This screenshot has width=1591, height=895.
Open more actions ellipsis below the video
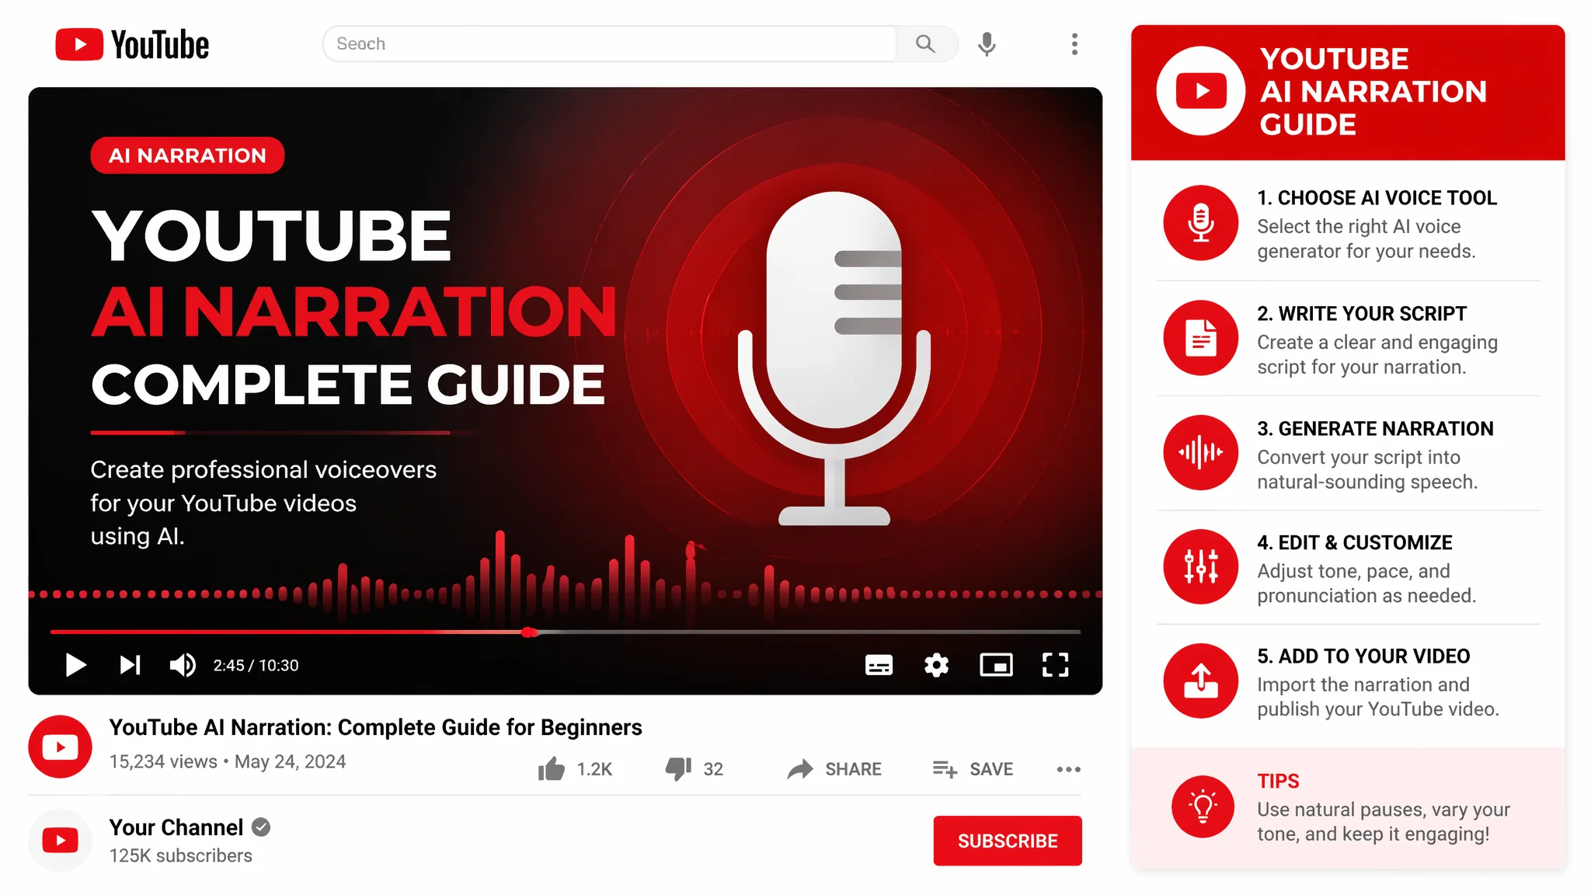(x=1068, y=769)
